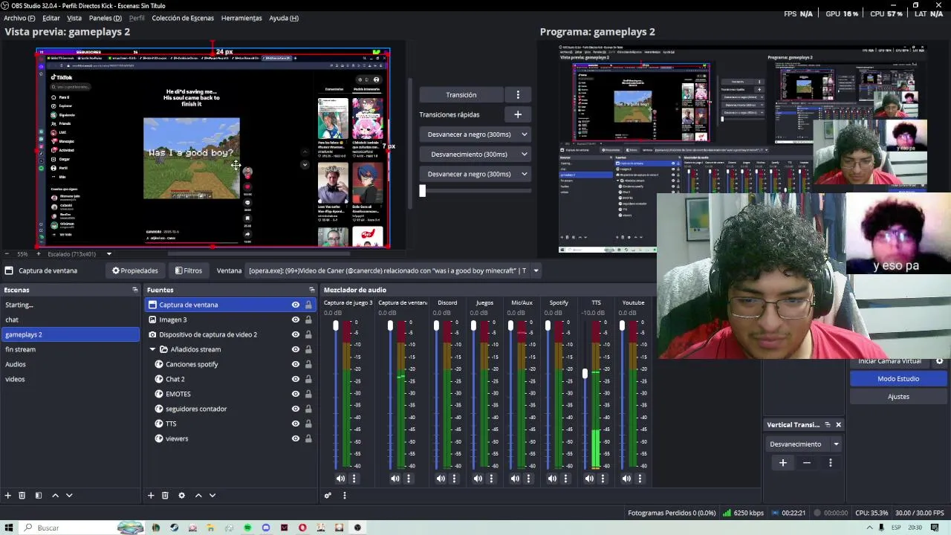The height and width of the screenshot is (535, 951).
Task: Adjust the Captura de ventana volume fader
Action: pyautogui.click(x=390, y=326)
